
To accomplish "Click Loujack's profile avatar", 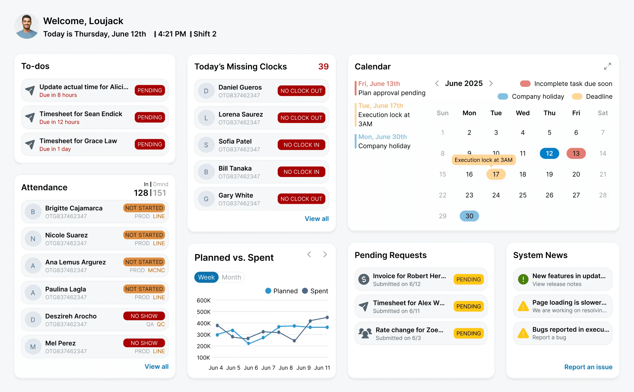I will (x=27, y=27).
